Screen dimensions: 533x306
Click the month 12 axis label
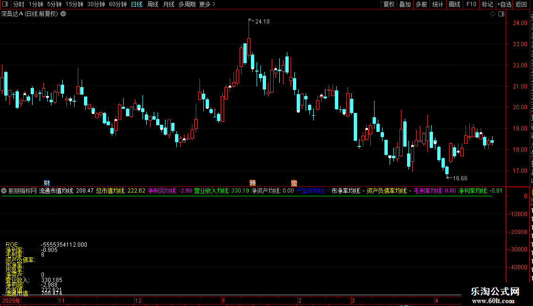(x=138, y=301)
